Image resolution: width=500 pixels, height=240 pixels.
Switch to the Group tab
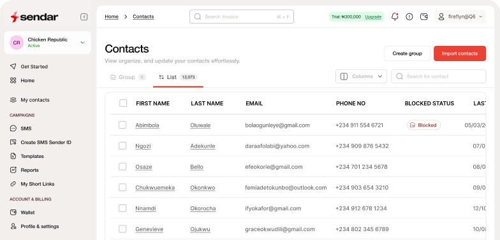128,77
